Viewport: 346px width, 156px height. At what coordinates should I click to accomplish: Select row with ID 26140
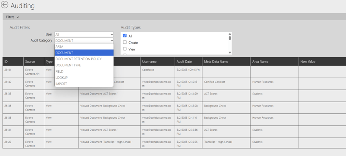coord(174,84)
